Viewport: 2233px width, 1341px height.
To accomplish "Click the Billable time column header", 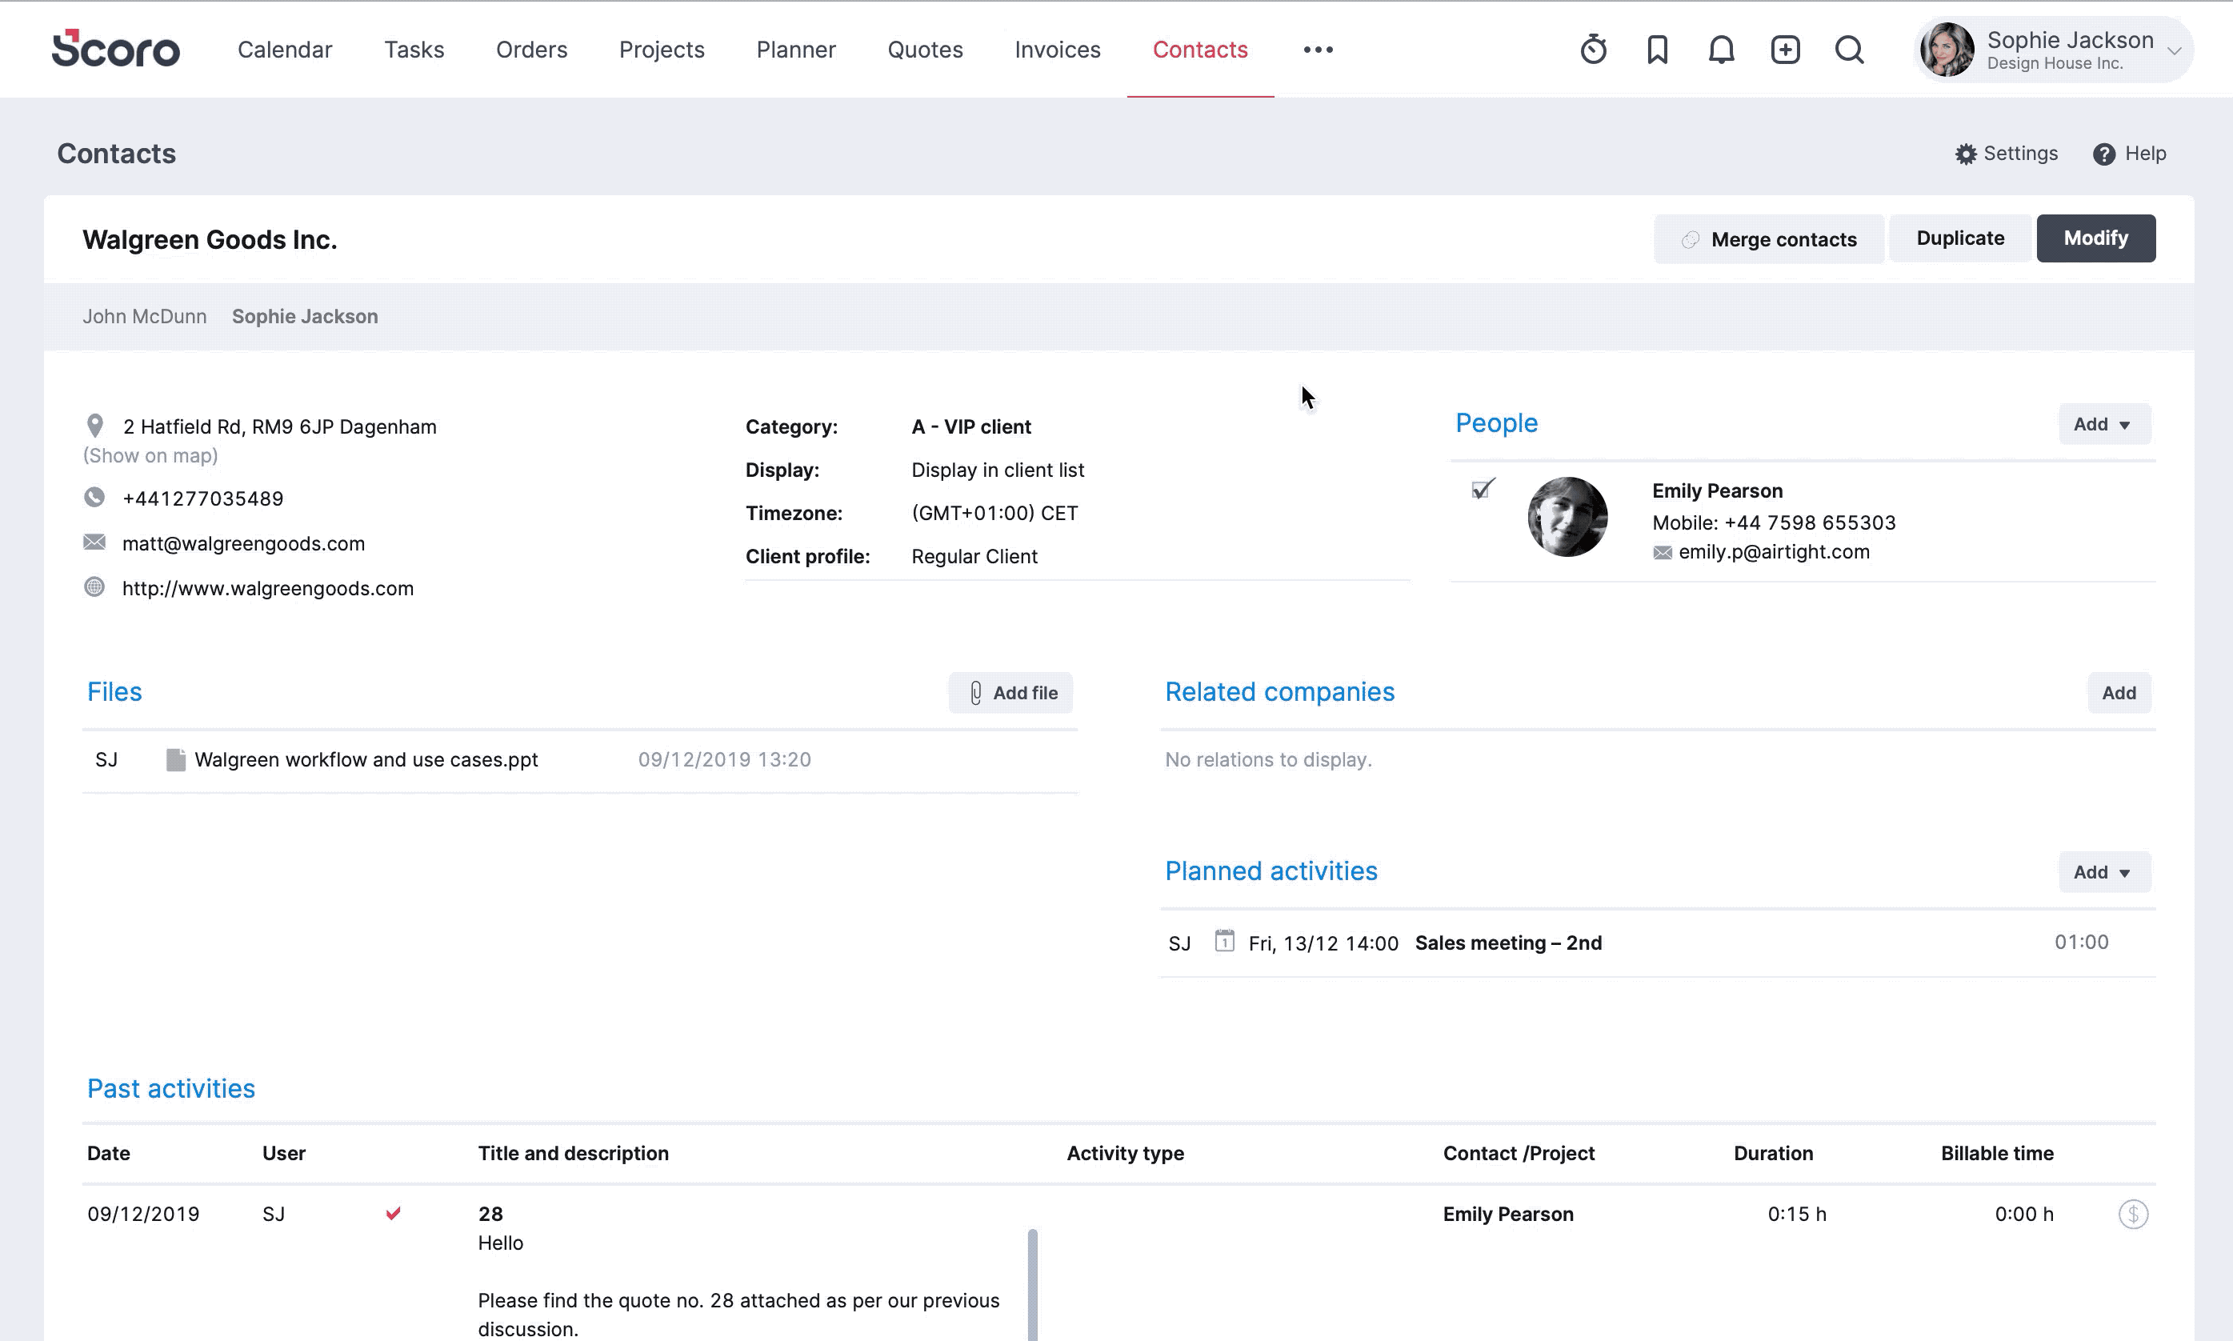I will pyautogui.click(x=1996, y=1153).
